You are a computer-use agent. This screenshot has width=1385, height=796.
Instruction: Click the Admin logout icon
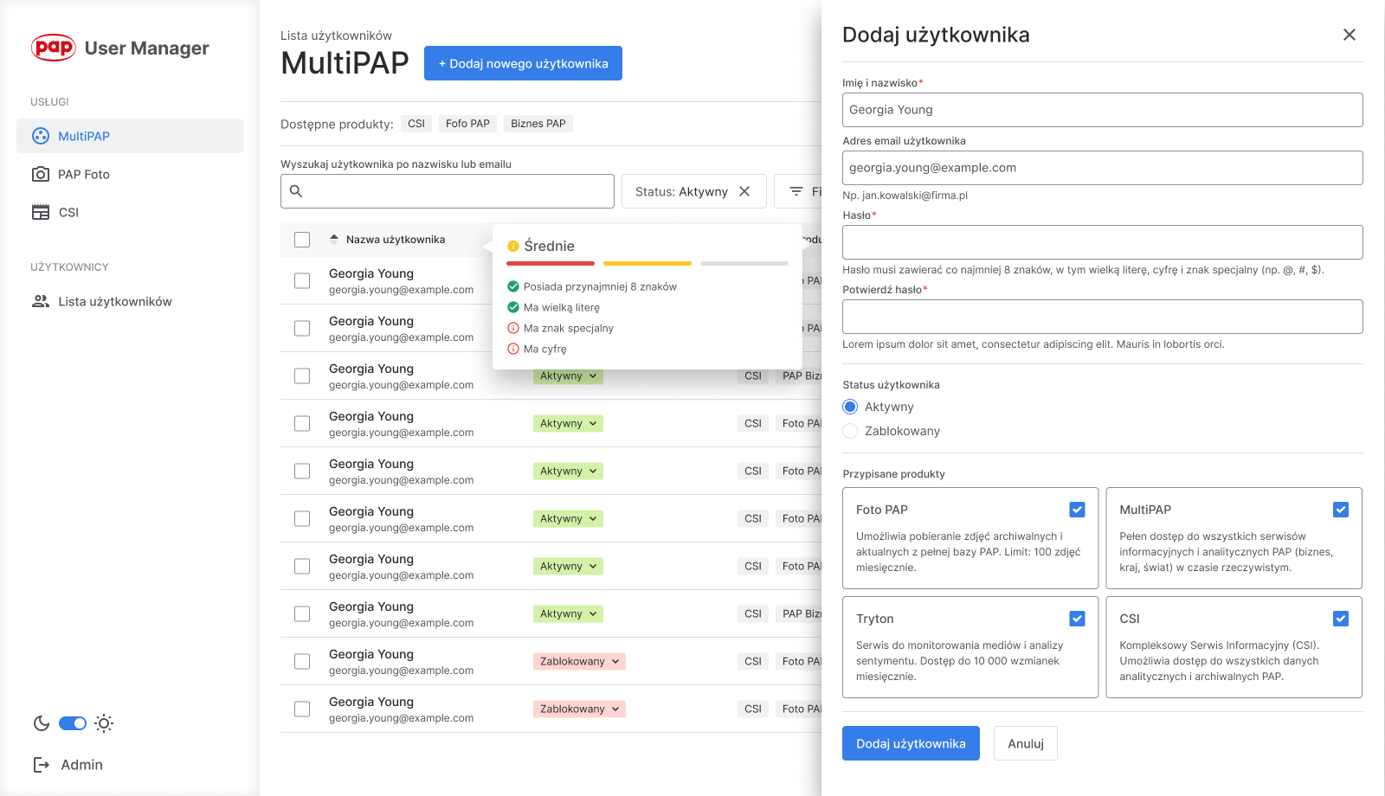point(41,765)
